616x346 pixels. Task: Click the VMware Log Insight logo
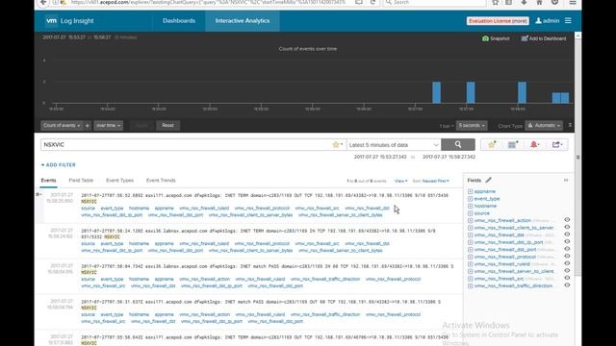click(70, 21)
